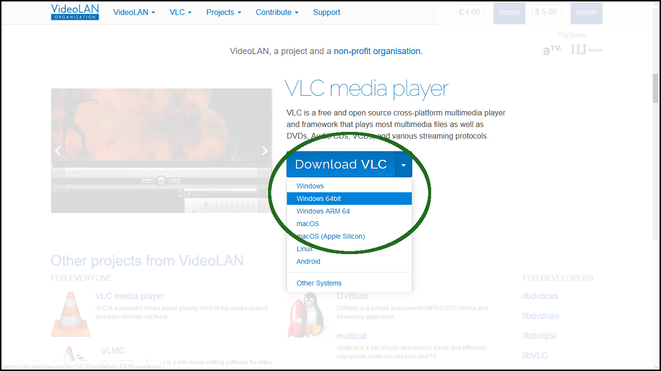Click donate button beside the dollar amount
The image size is (661, 371).
tap(586, 13)
